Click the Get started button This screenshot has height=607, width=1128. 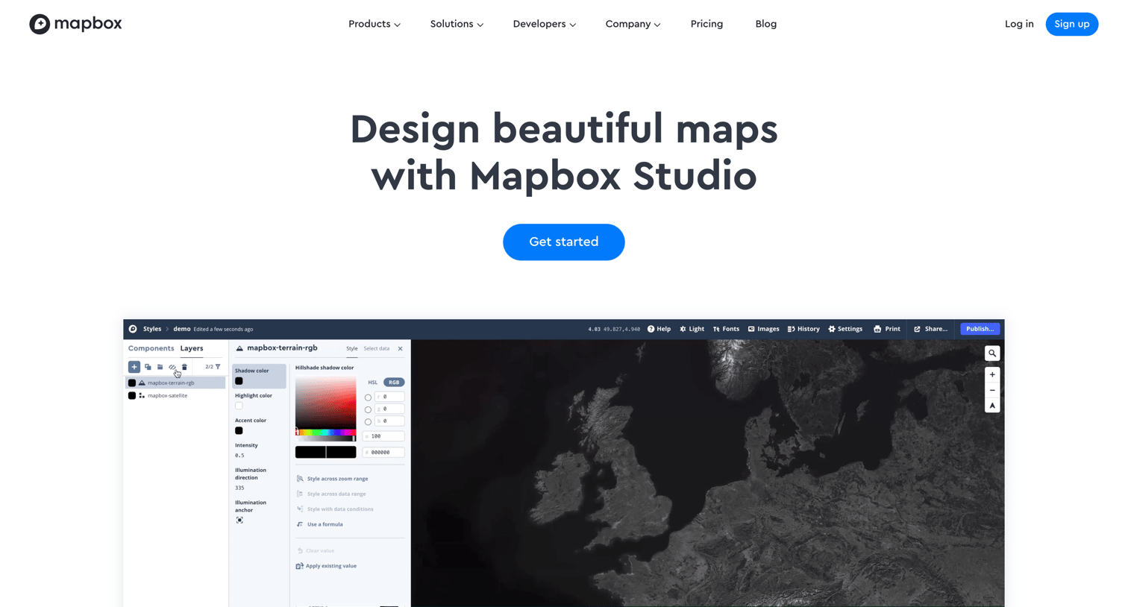[564, 242]
